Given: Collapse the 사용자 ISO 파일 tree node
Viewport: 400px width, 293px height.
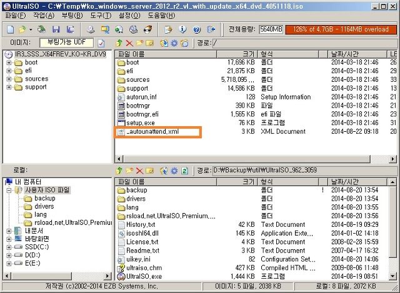Looking at the screenshot, I should 9,191.
